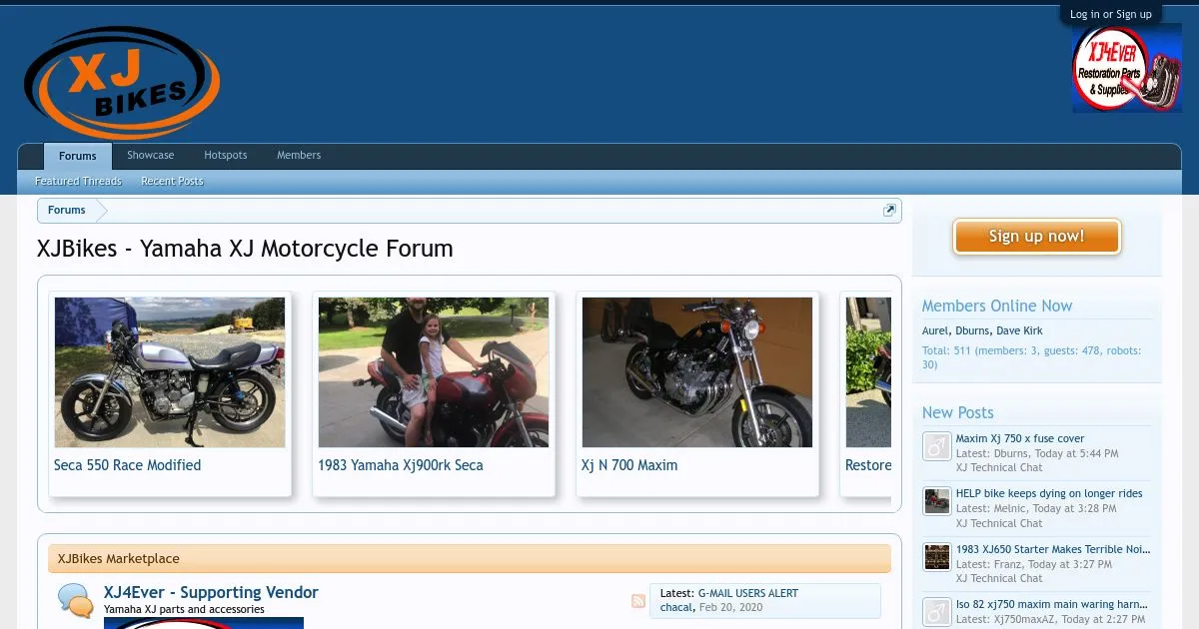Open 1983 XJ650 Starter Makes Terrible Noise thread
The width and height of the screenshot is (1199, 629).
pyautogui.click(x=1053, y=549)
